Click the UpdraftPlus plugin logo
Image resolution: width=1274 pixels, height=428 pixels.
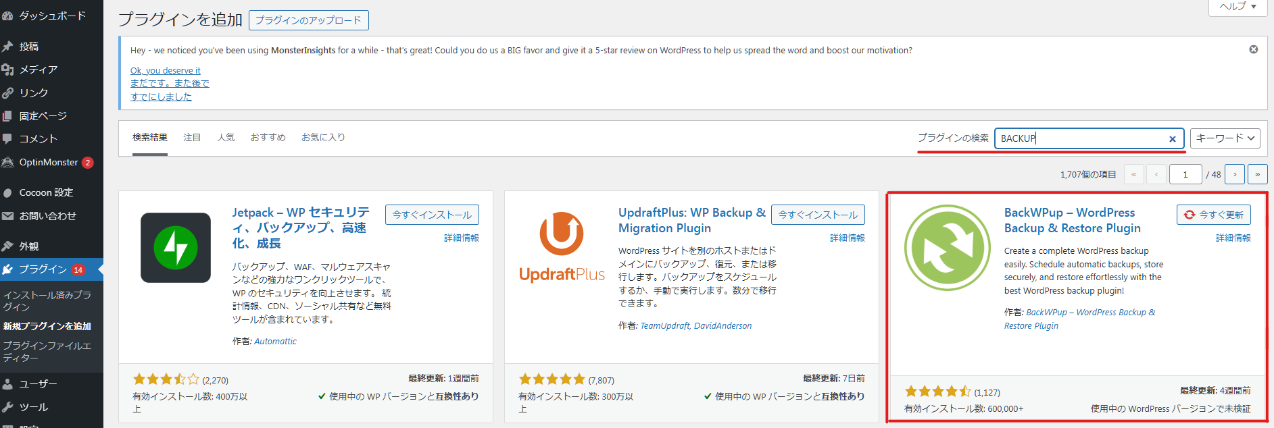pyautogui.click(x=562, y=248)
